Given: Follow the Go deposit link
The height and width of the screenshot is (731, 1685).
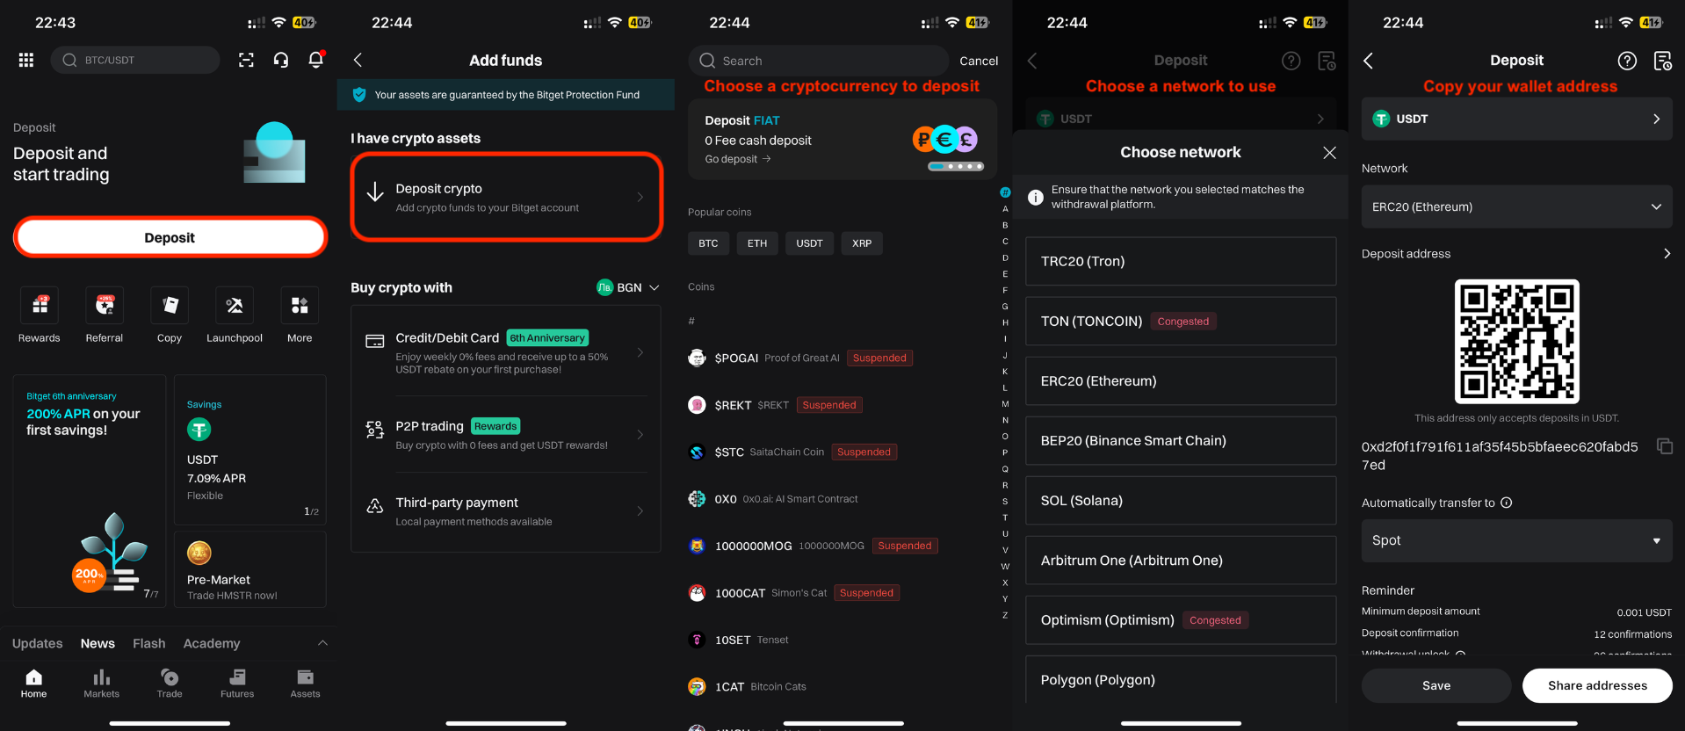Looking at the screenshot, I should coord(738,159).
